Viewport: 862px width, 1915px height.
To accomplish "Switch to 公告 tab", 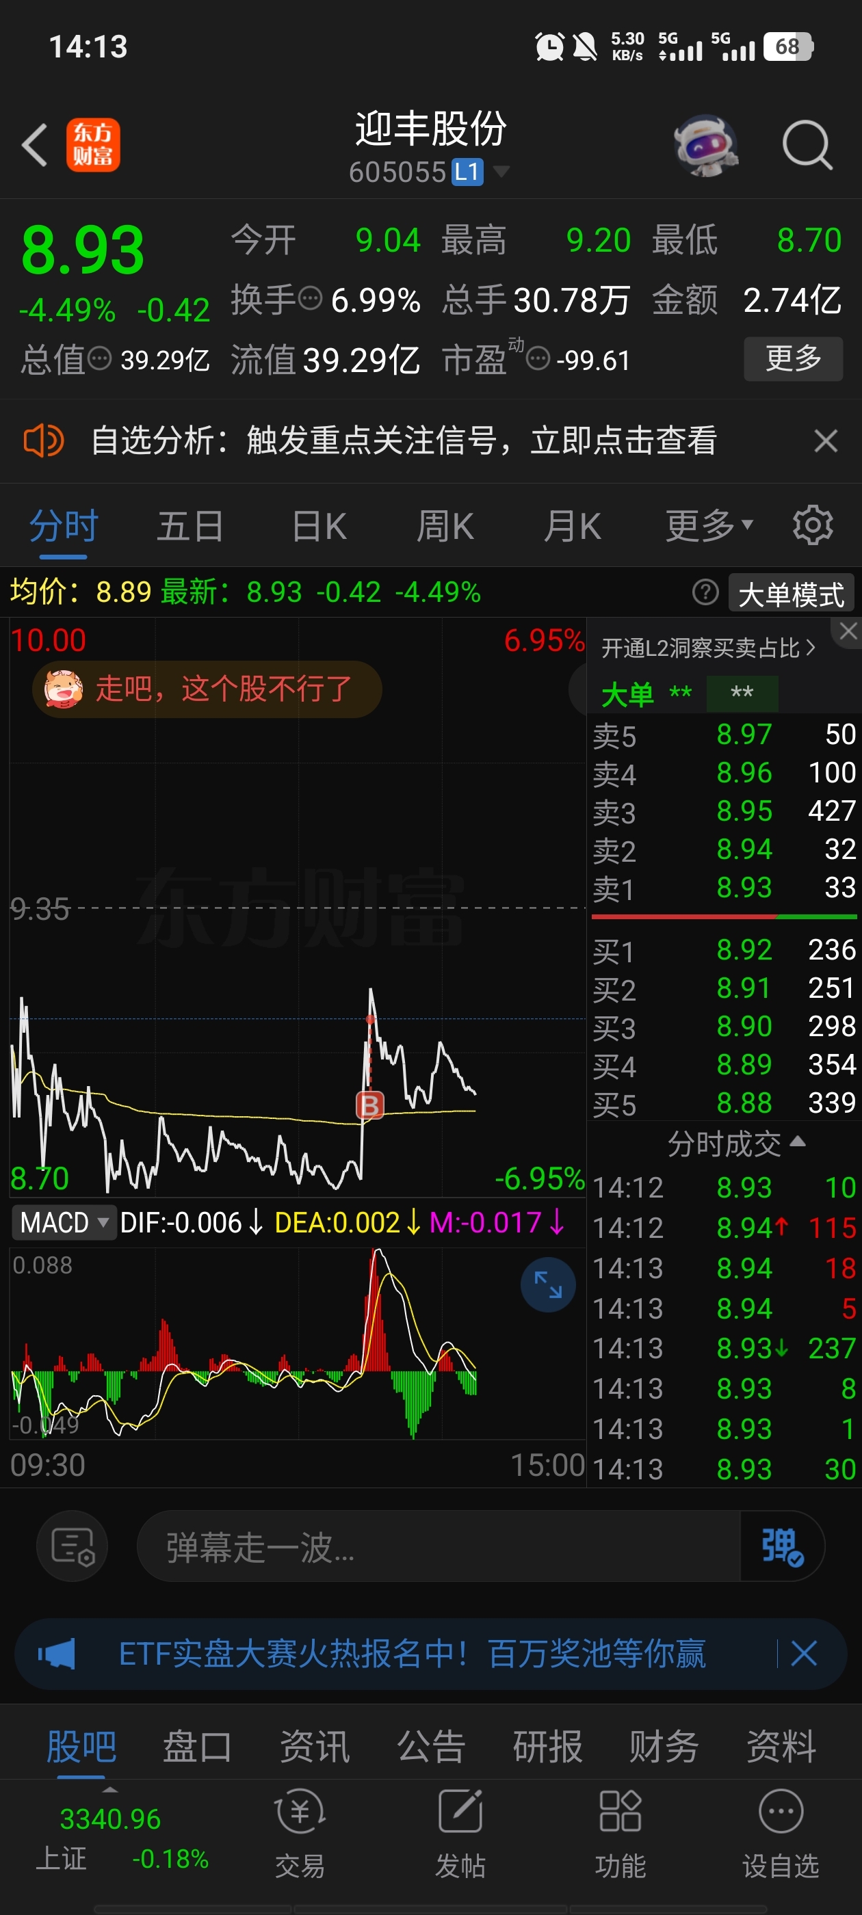I will coord(430,1746).
